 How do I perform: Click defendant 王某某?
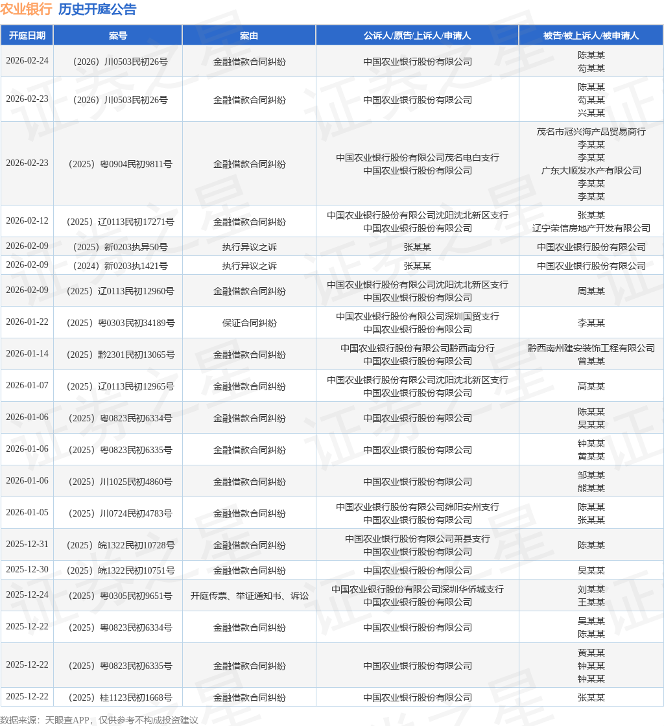591,602
